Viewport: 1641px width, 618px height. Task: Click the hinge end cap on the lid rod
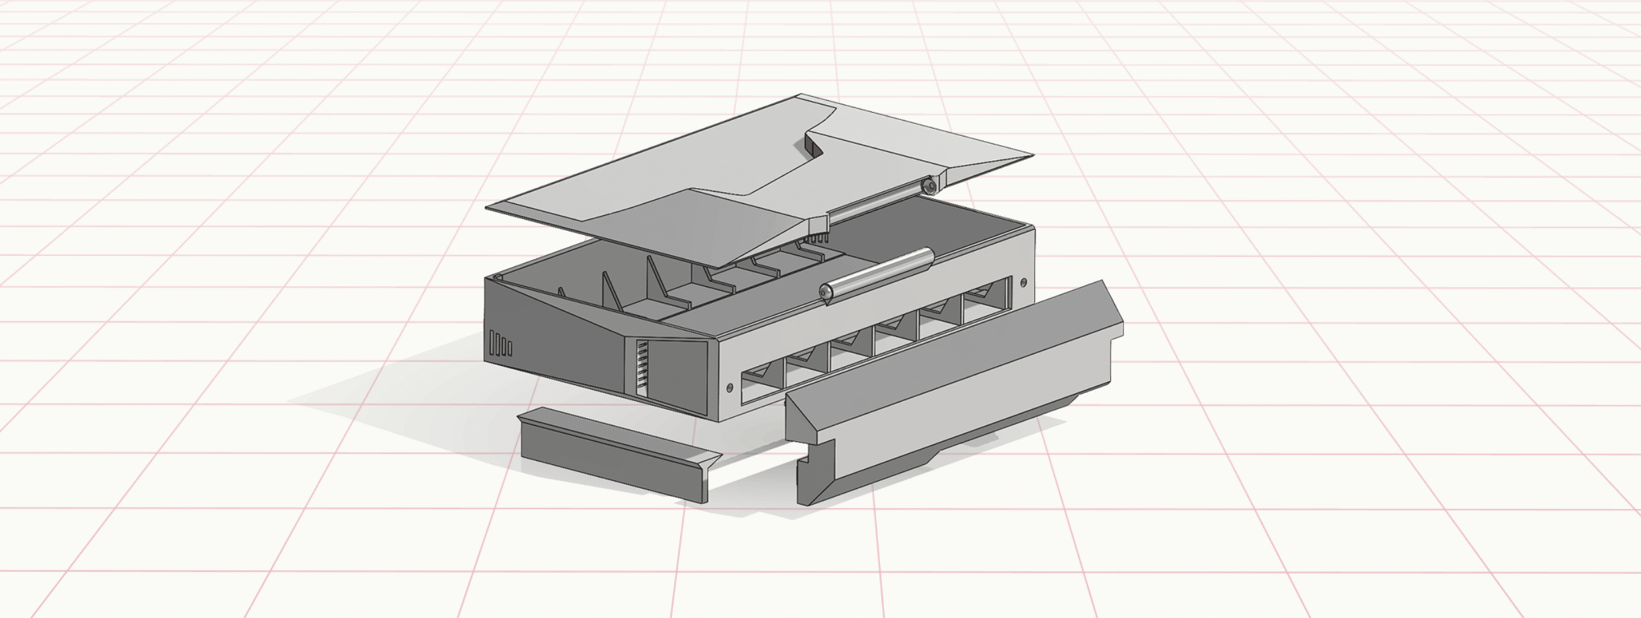(x=929, y=187)
